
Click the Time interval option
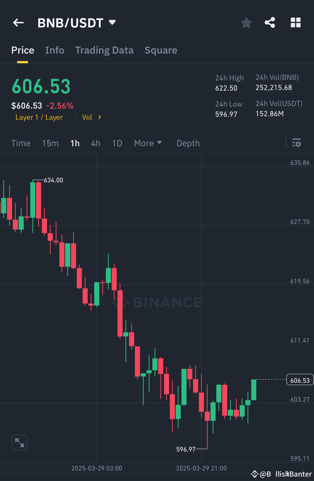pos(21,143)
